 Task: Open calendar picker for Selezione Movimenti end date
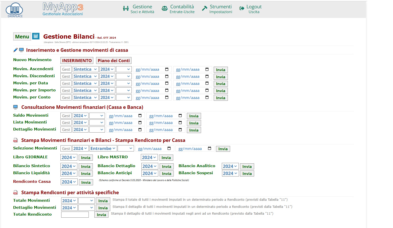pos(209,148)
